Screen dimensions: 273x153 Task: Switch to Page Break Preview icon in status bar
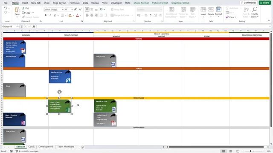238,151
